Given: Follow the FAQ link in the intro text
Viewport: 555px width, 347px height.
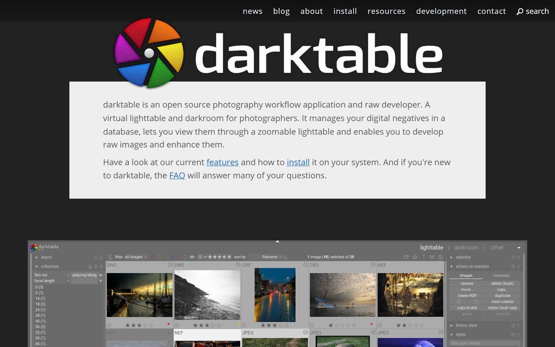Looking at the screenshot, I should [177, 175].
